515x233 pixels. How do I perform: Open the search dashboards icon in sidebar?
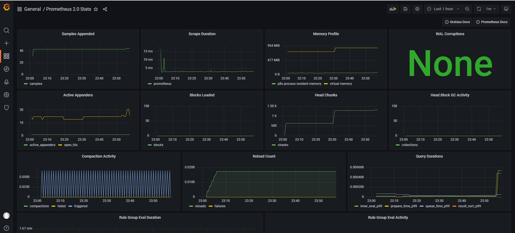6,30
